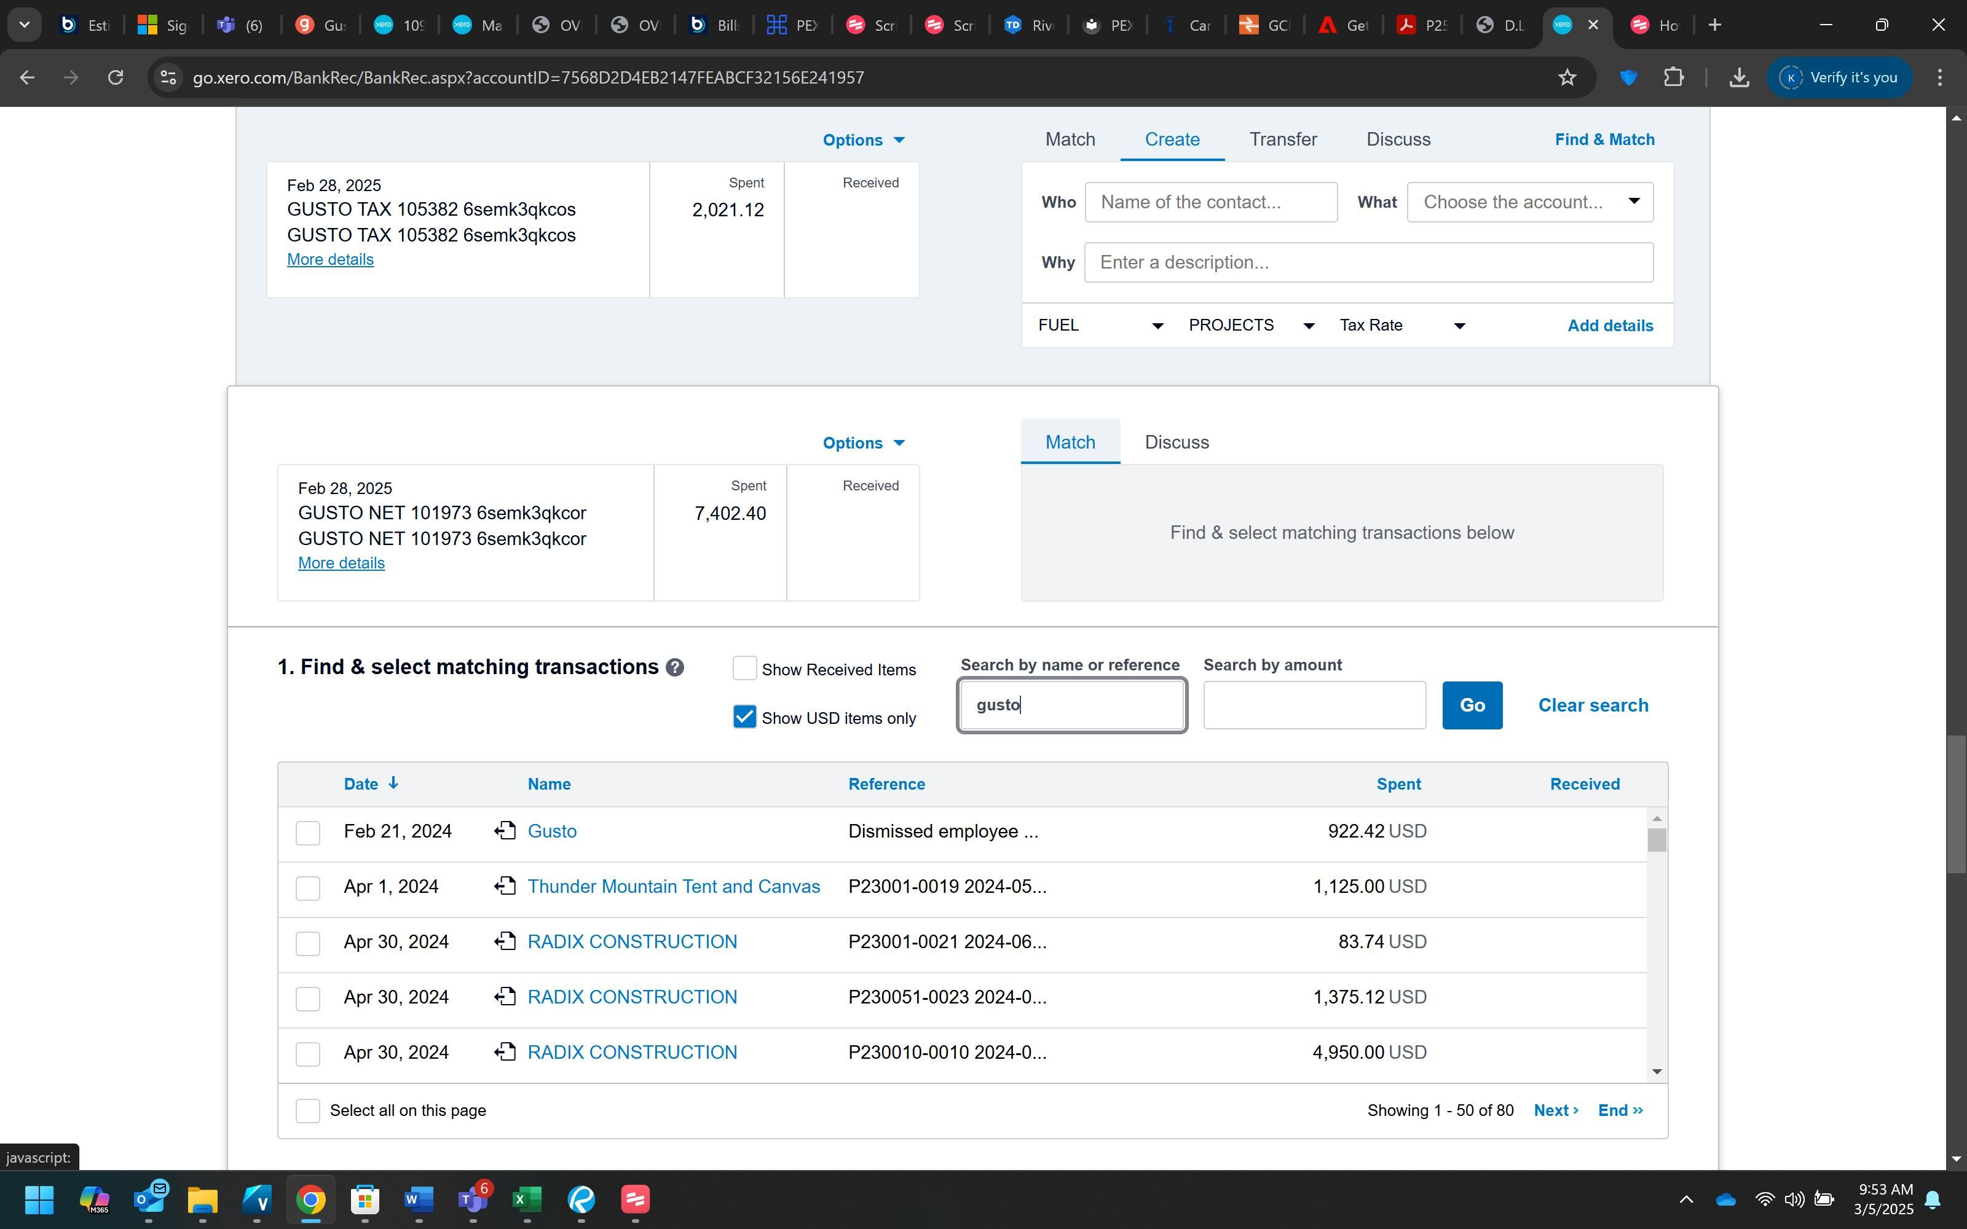Viewport: 1967px width, 1229px height.
Task: Open Chrome extensions puzzle icon
Action: point(1673,77)
